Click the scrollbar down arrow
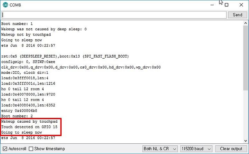The image size is (249, 154). 246,141
